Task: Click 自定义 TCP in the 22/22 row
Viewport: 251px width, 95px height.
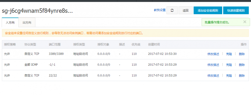Action: pos(32,76)
